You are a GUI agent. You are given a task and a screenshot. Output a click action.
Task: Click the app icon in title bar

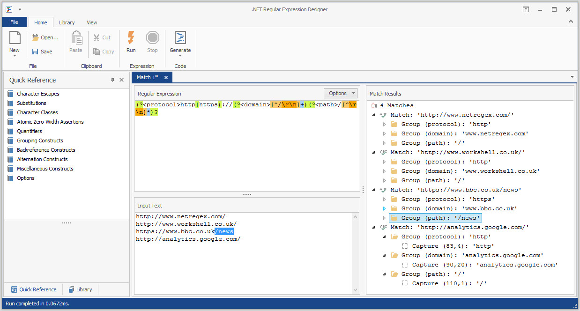point(9,9)
